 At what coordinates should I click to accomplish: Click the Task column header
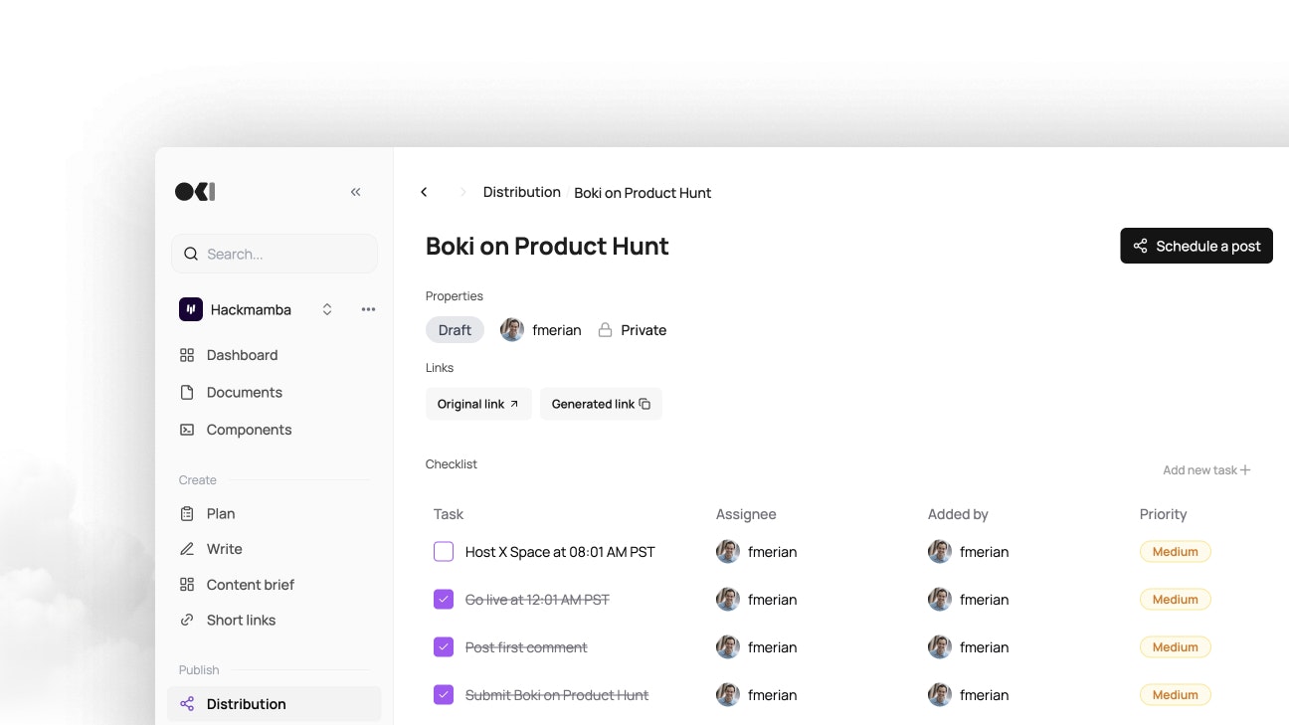click(449, 514)
